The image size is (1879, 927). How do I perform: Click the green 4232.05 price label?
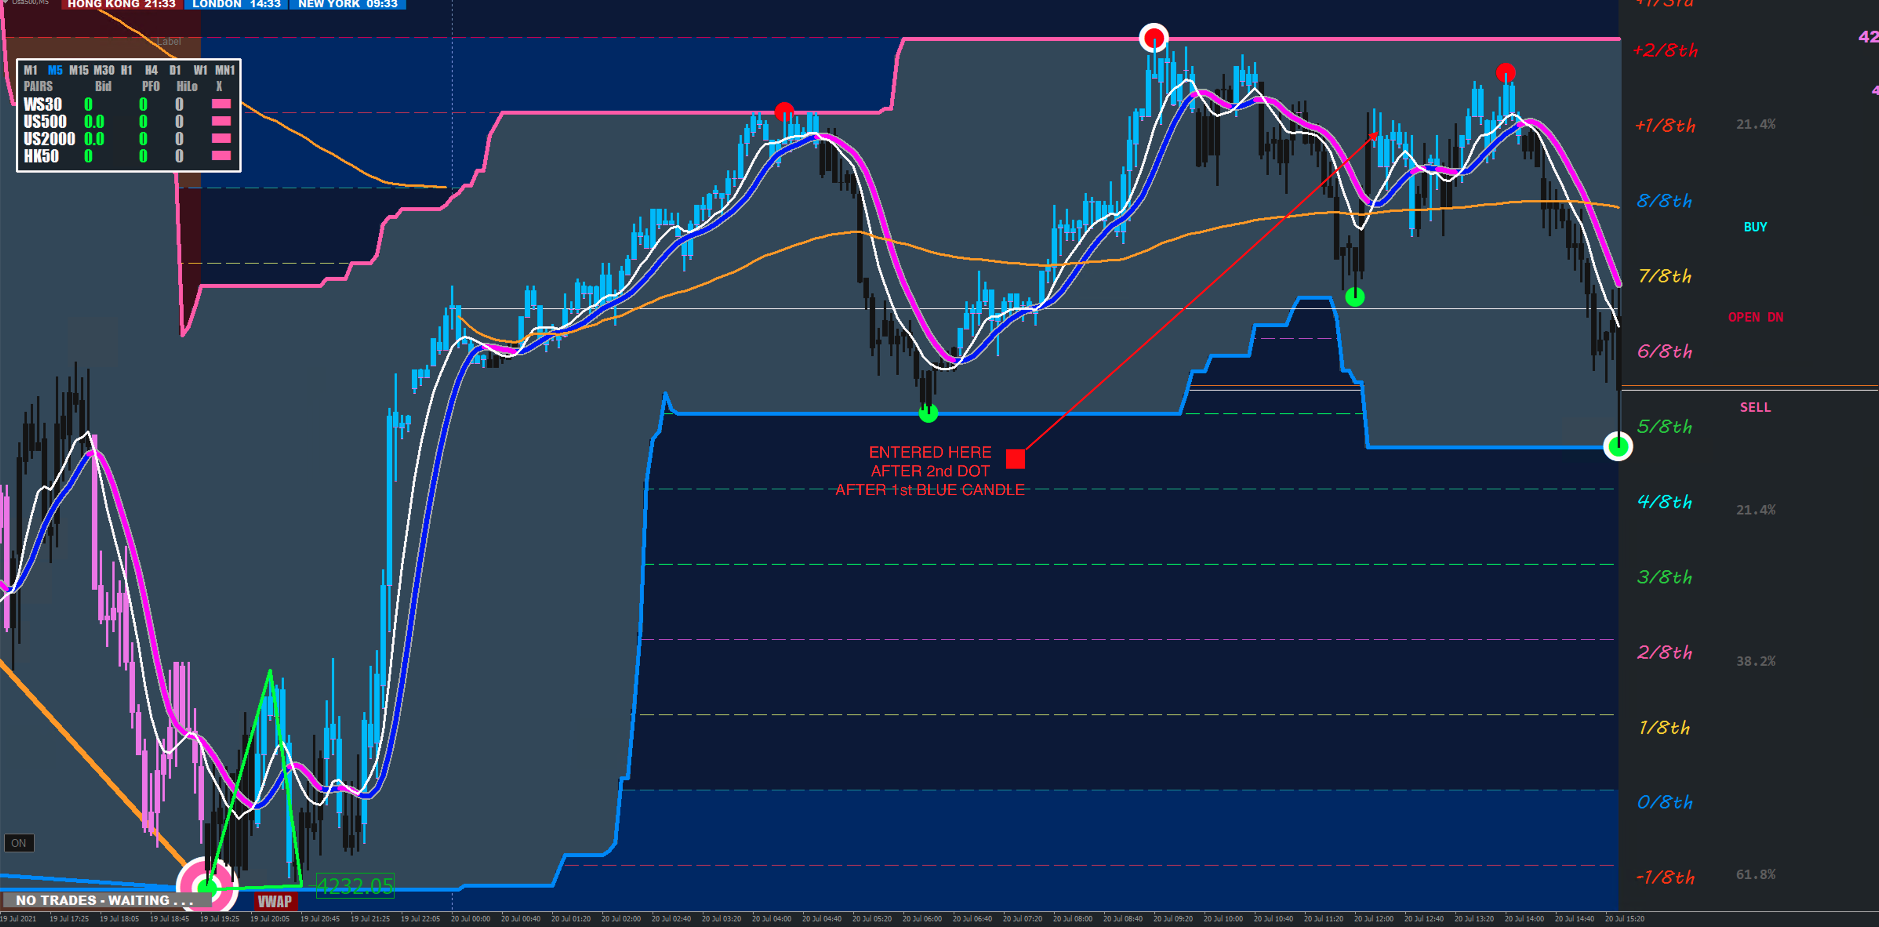(x=355, y=886)
